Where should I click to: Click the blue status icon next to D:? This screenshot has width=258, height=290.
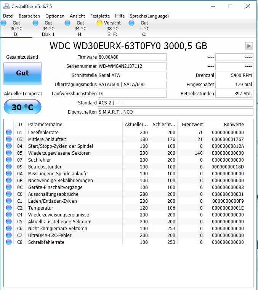coord(3,23)
